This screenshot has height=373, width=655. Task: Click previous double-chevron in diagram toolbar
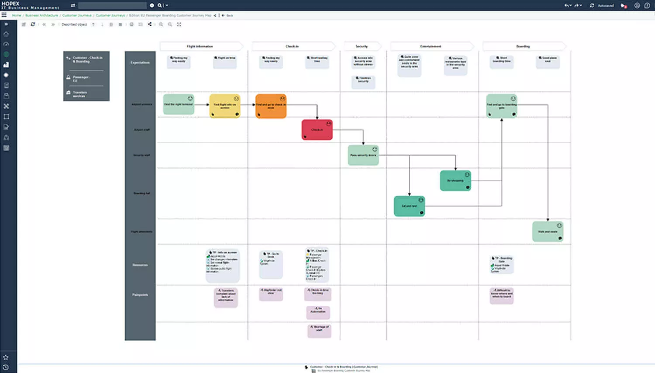click(44, 24)
